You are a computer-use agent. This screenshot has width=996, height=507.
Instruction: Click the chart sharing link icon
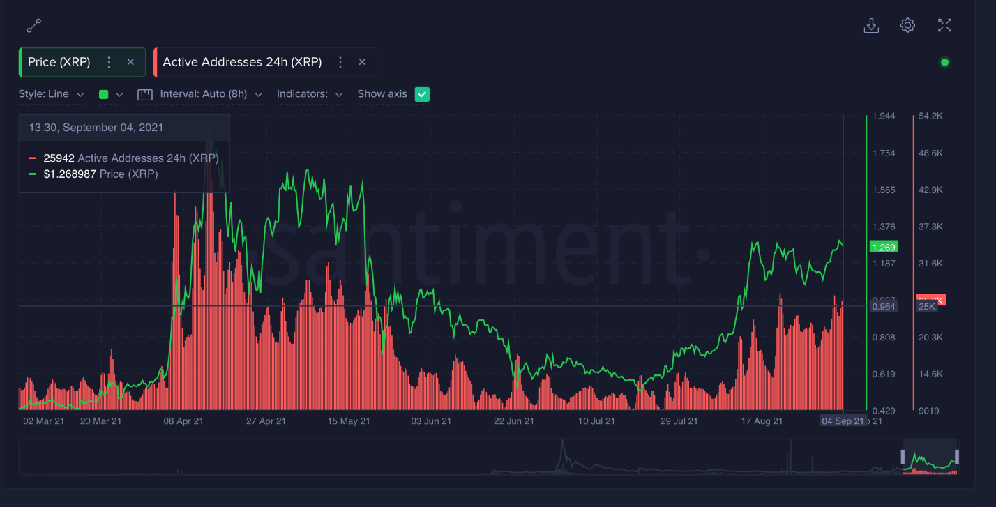[x=33, y=25]
